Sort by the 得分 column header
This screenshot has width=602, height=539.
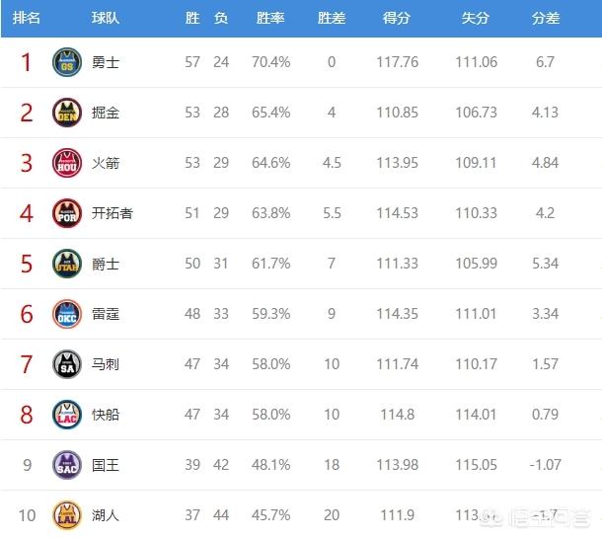[x=397, y=18]
